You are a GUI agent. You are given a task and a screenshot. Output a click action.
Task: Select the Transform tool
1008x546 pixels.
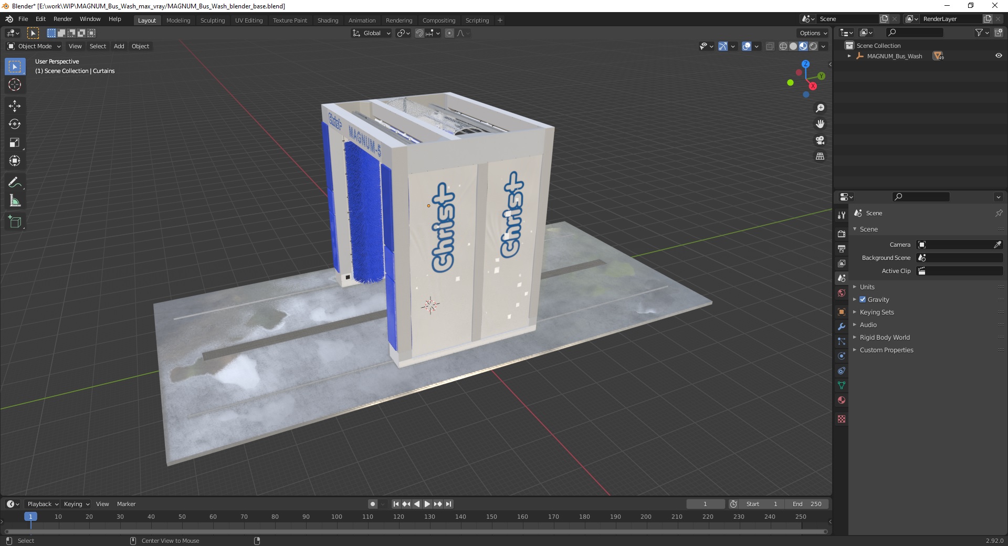click(15, 161)
